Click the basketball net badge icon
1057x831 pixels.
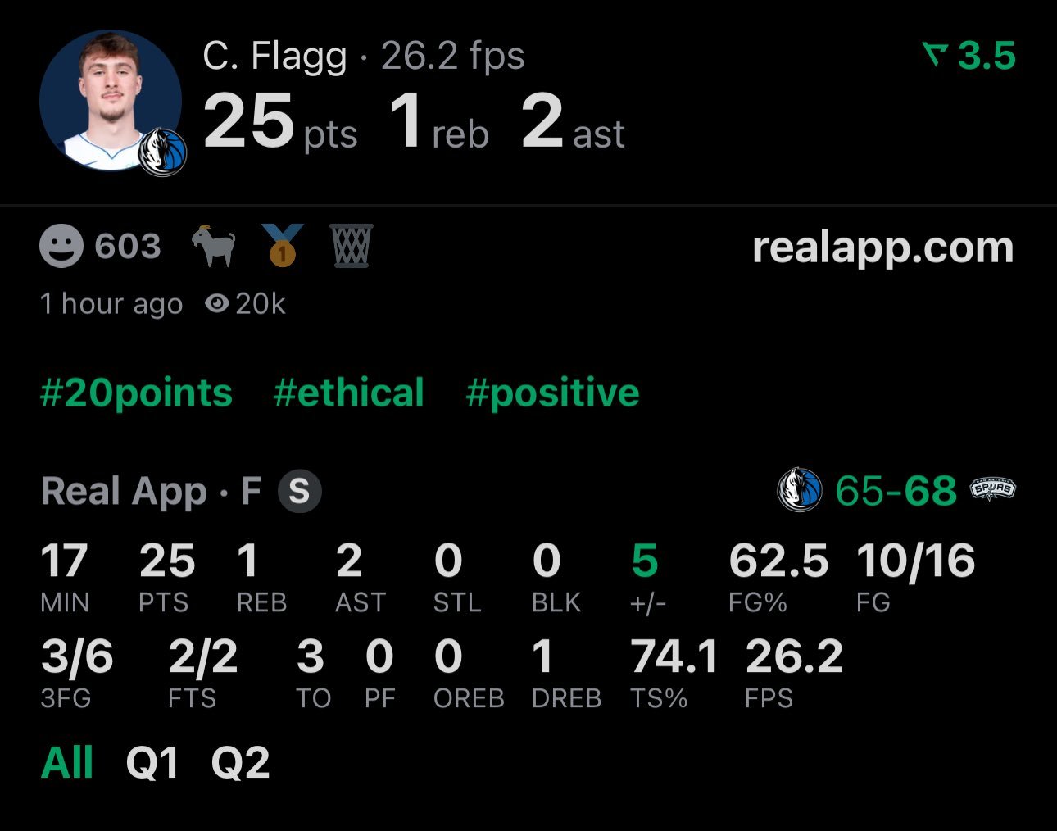(352, 246)
